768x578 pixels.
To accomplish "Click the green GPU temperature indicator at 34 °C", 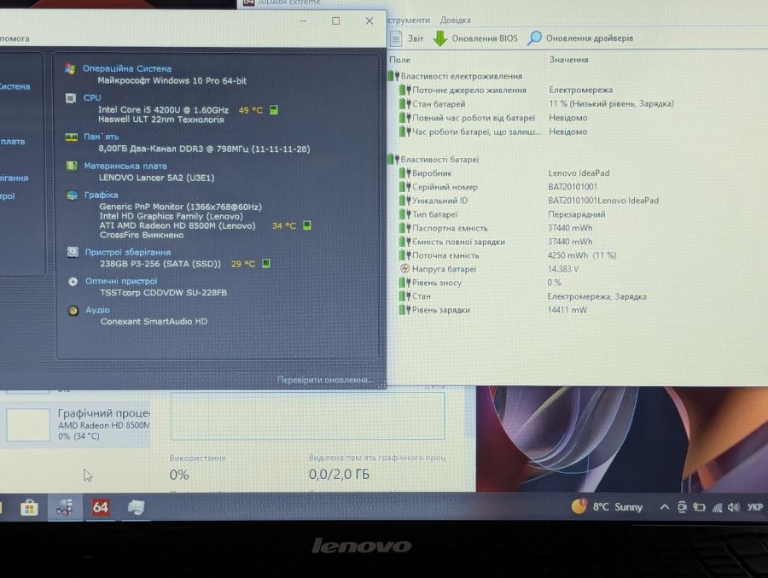I will (x=306, y=225).
